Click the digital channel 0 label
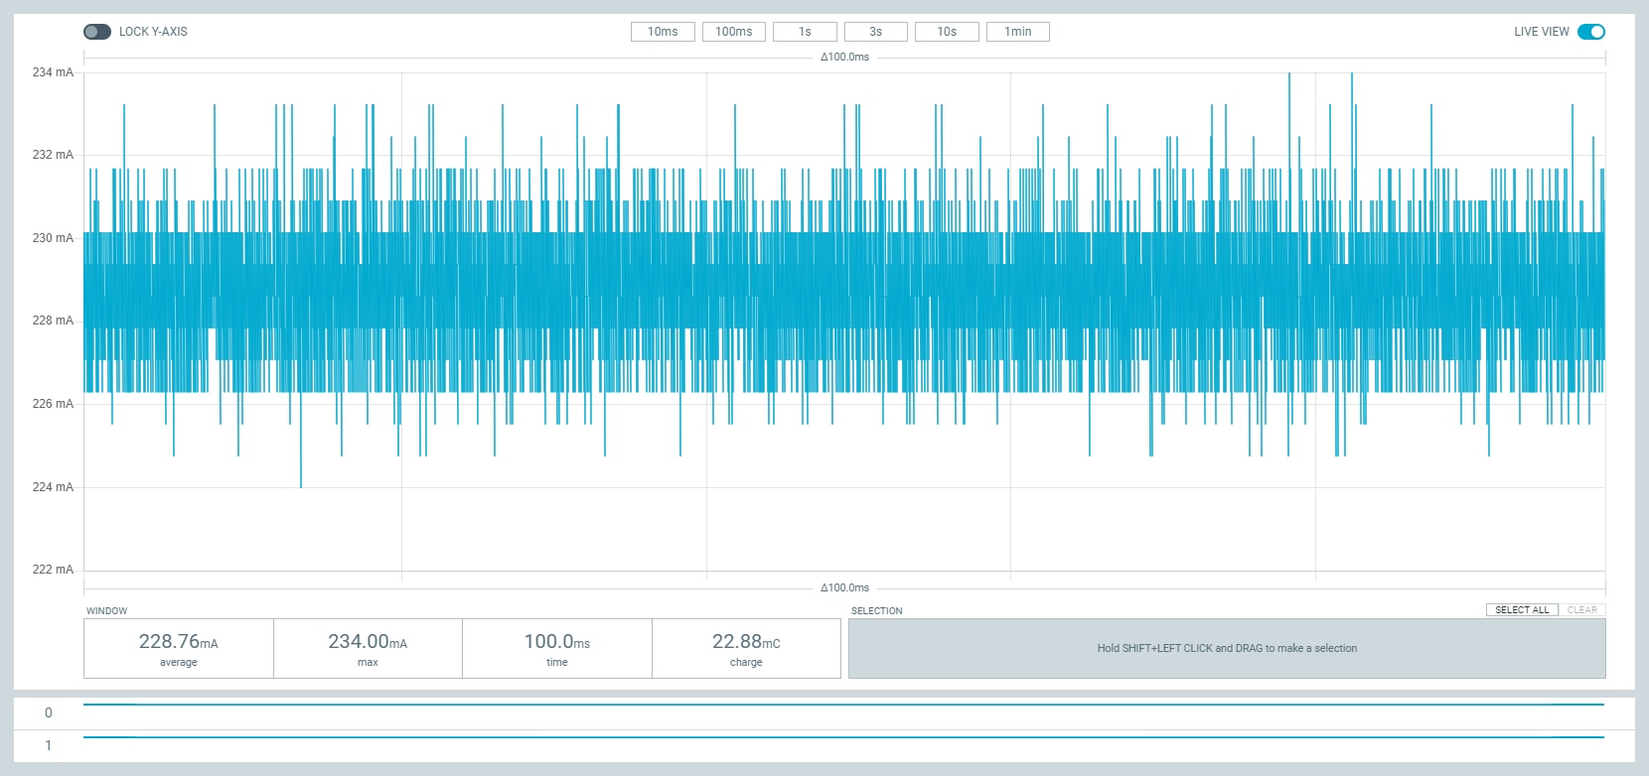Image resolution: width=1649 pixels, height=776 pixels. click(48, 712)
